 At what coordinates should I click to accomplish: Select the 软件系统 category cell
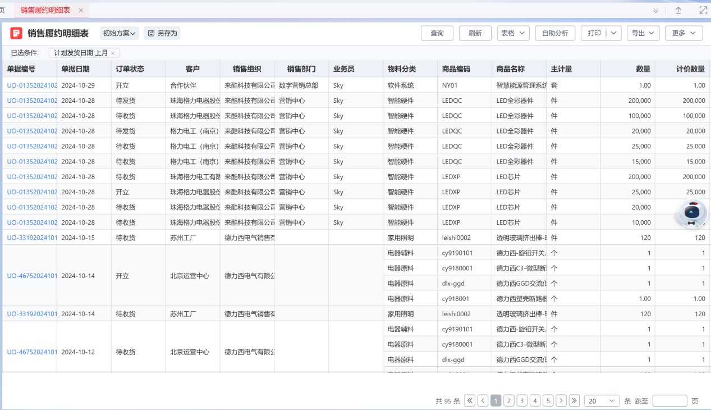coord(410,85)
